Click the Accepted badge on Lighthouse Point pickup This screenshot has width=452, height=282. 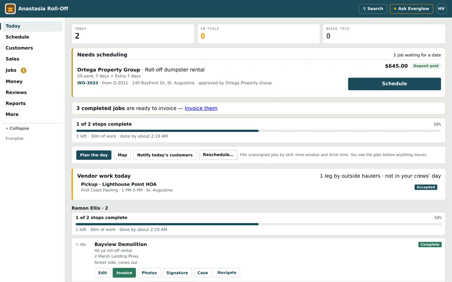426,187
